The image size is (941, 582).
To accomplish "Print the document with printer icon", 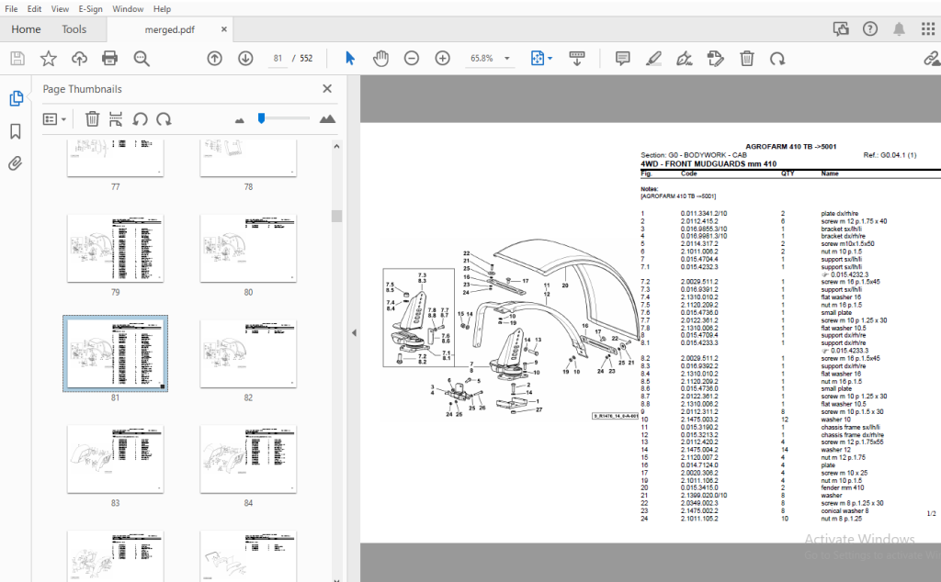I will click(110, 58).
